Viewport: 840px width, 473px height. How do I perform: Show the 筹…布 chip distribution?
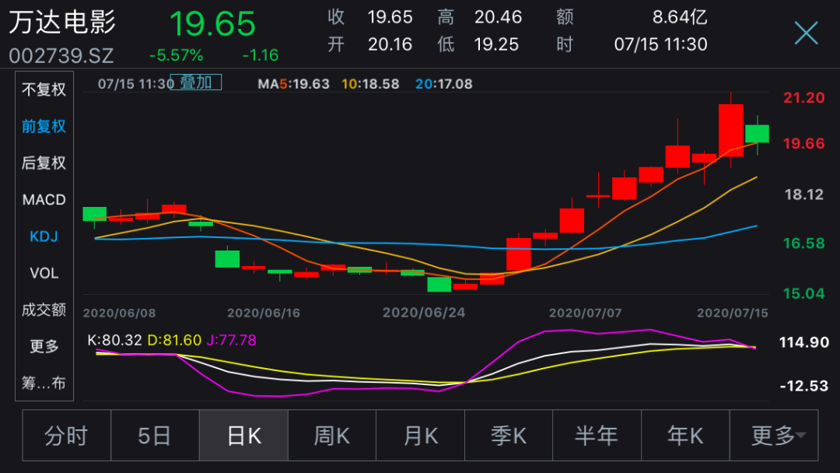point(44,383)
